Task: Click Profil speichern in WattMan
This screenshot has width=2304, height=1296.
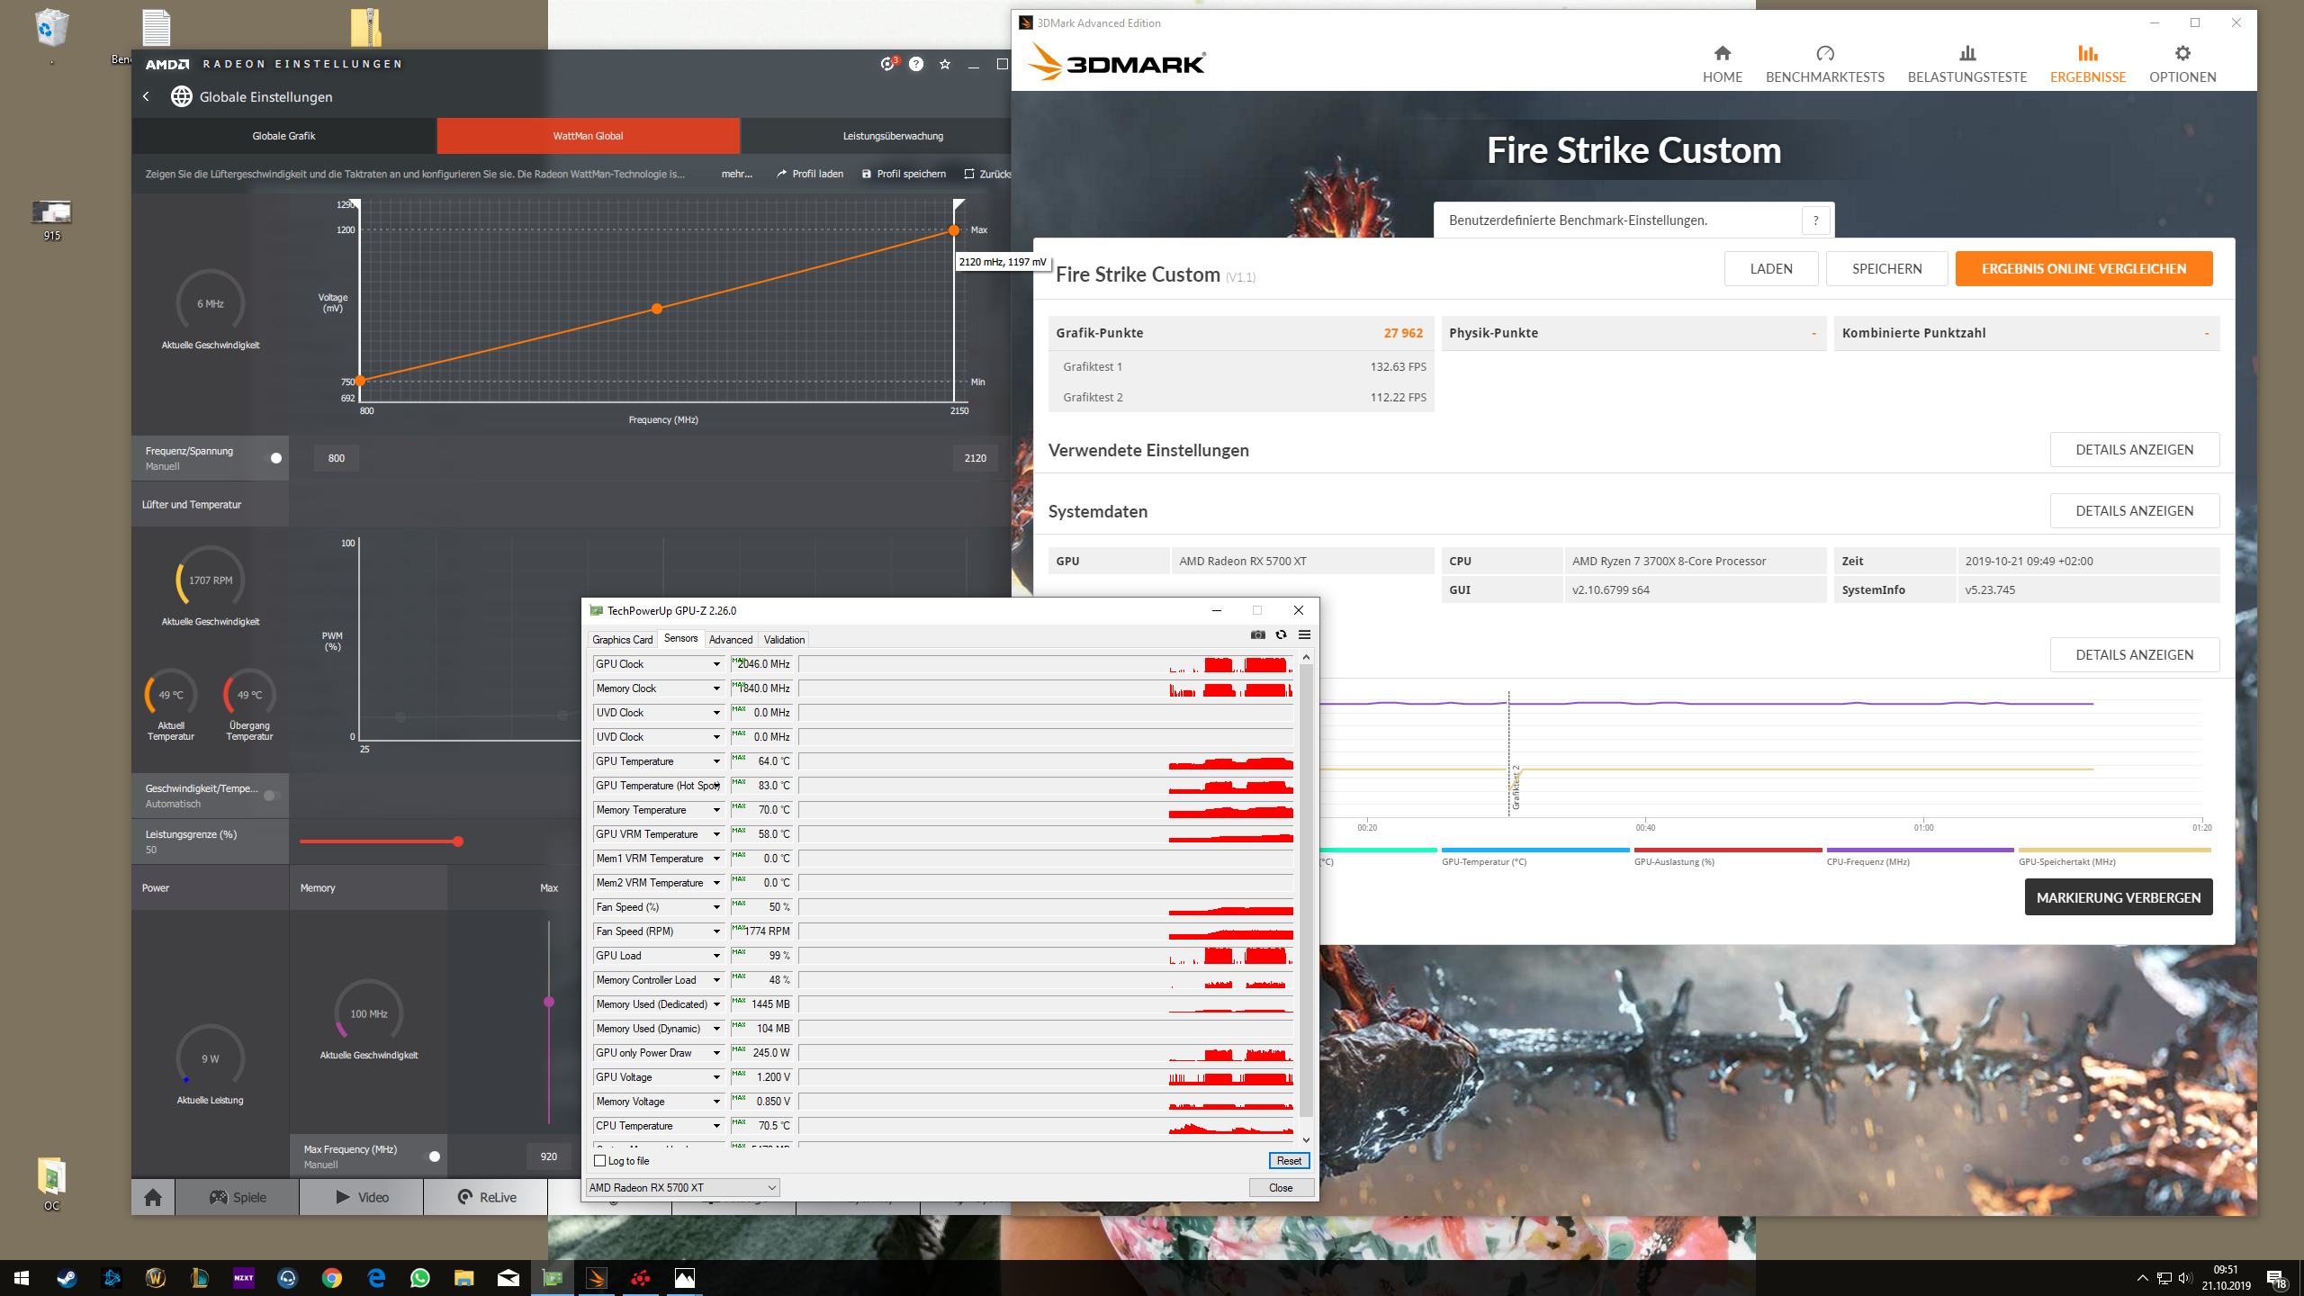Action: click(x=904, y=174)
